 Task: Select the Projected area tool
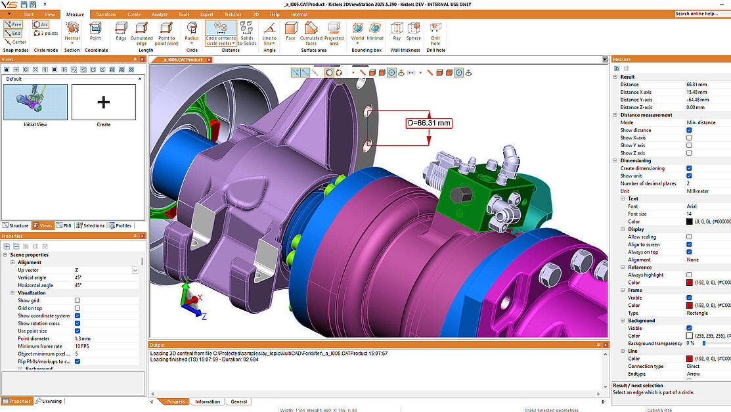click(x=334, y=32)
